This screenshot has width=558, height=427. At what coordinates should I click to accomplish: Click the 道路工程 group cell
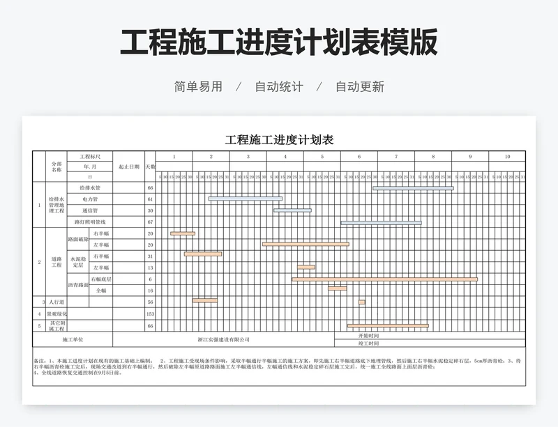click(x=56, y=262)
